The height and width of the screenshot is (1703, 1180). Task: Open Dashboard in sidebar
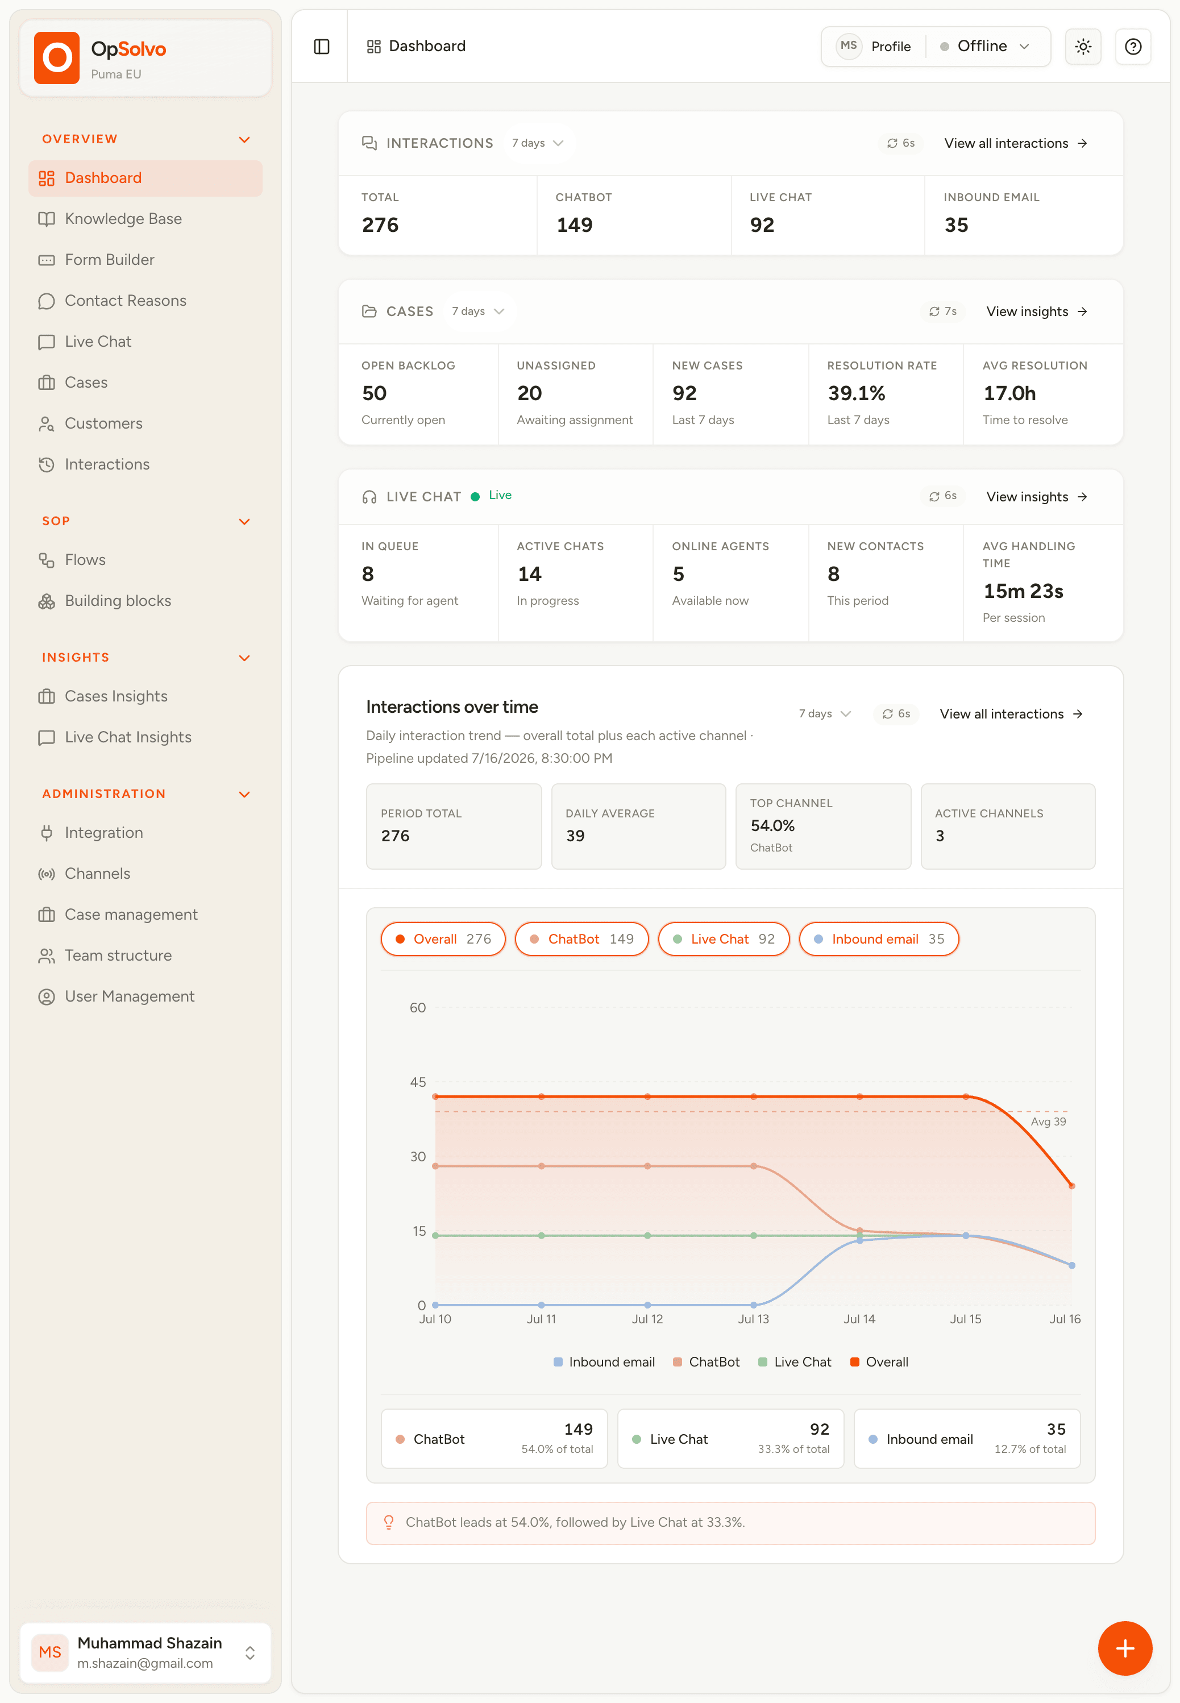tap(146, 178)
